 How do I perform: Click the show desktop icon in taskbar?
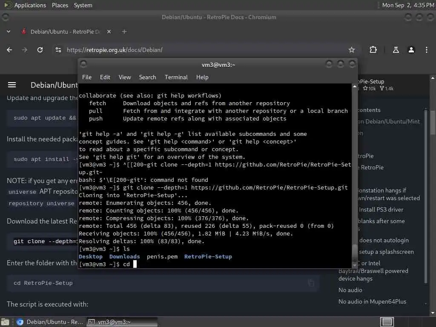pos(5,322)
